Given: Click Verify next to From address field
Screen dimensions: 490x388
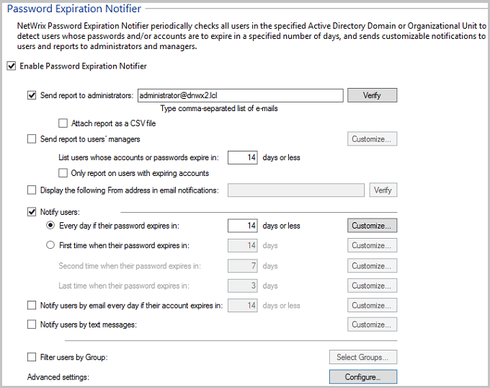Looking at the screenshot, I should click(383, 190).
